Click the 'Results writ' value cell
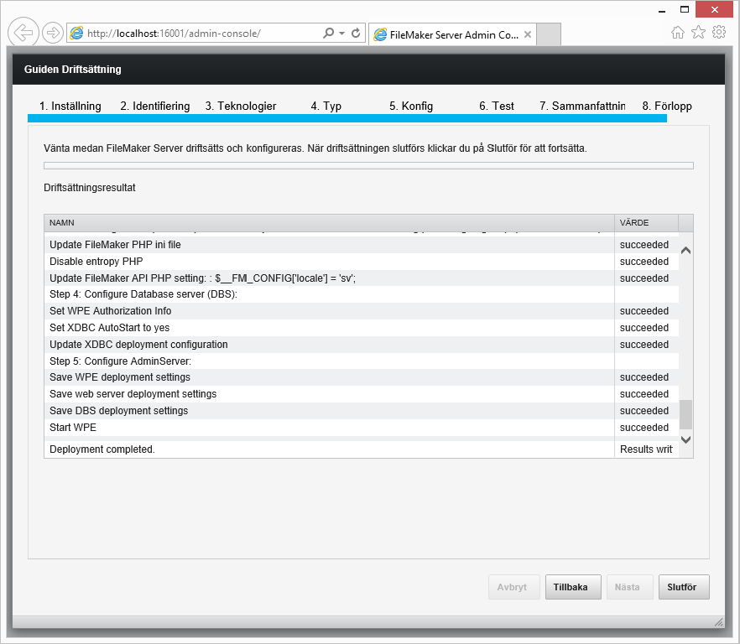This screenshot has height=644, width=740. [x=646, y=449]
